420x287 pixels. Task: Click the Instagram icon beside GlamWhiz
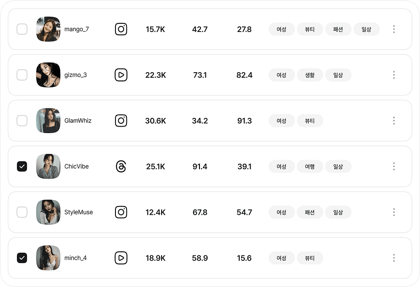(x=121, y=121)
